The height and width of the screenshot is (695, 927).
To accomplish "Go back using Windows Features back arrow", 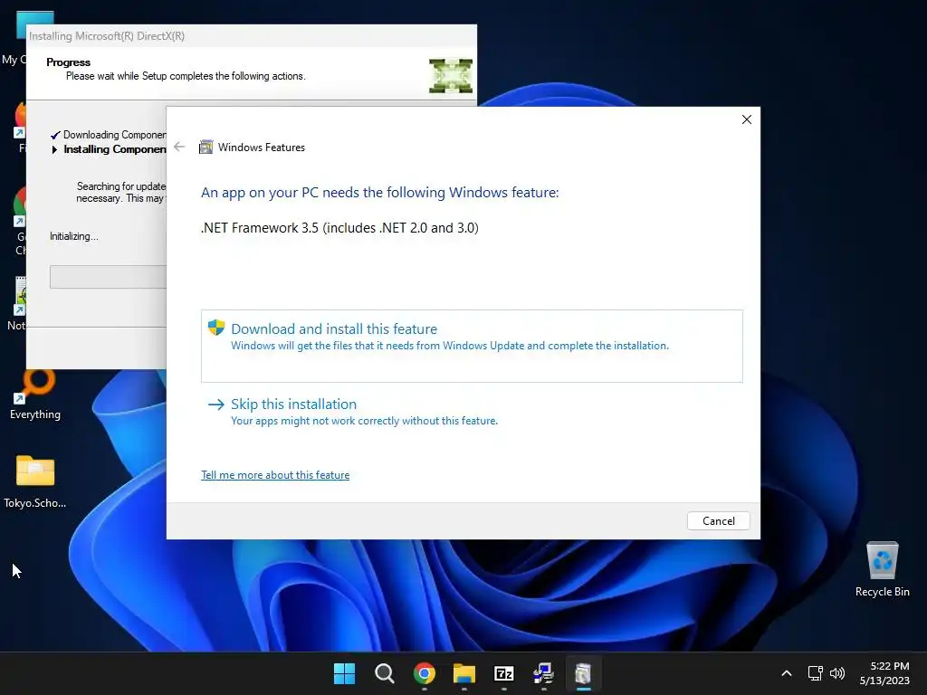I will [180, 147].
